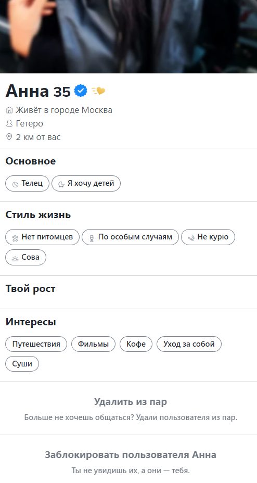Click text Ты не увидишь их, а они — тебя
The width and height of the screenshot is (257, 483).
point(131,471)
